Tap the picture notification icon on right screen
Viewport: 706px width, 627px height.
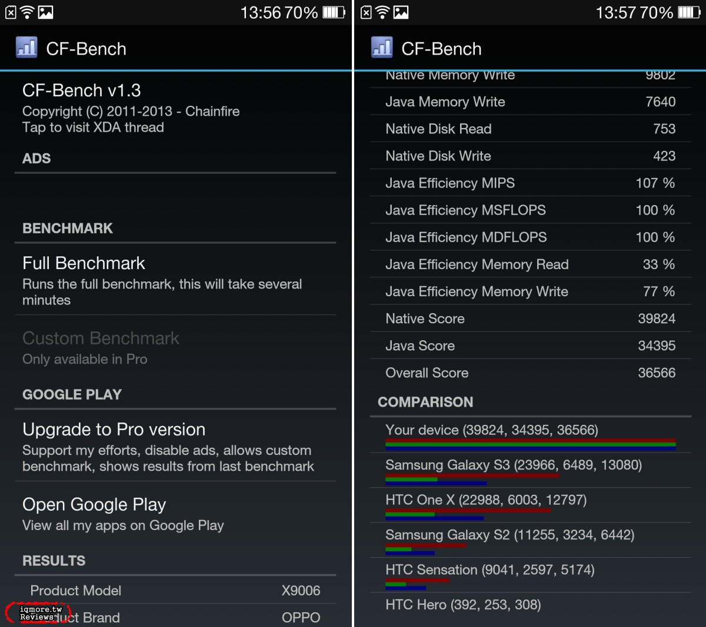(x=401, y=12)
